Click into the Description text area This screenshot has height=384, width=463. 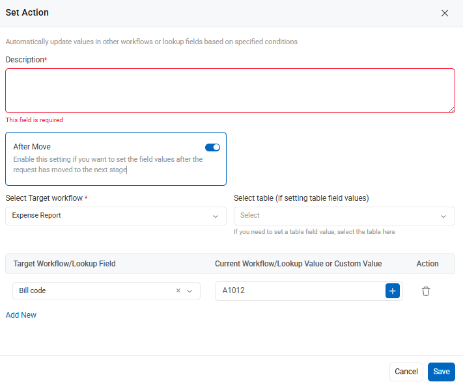pos(230,91)
